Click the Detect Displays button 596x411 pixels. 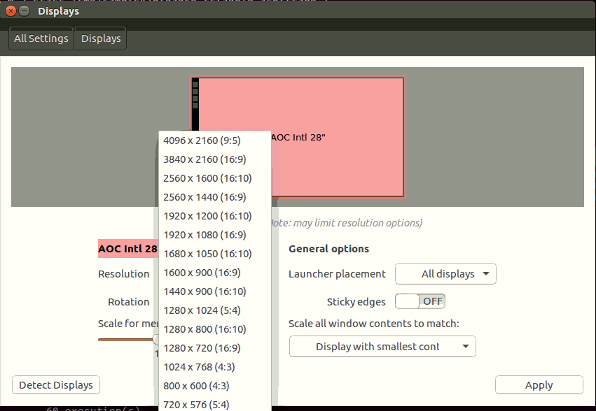(56, 385)
